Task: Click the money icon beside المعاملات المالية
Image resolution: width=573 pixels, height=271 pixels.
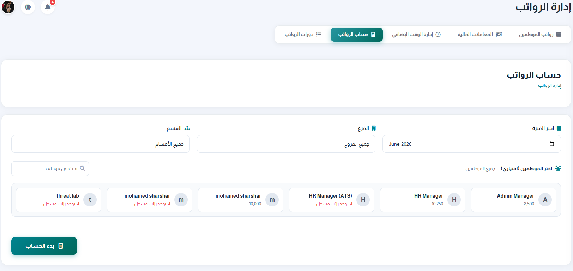Action: tap(499, 35)
